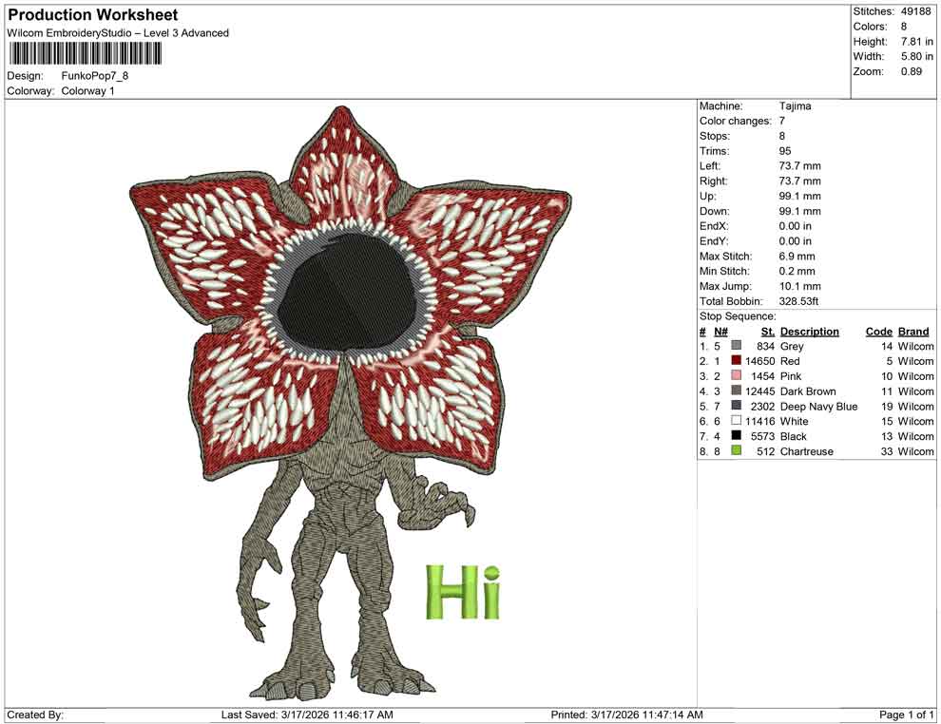Click the Max Jump value '10.1 mm'
The width and height of the screenshot is (941, 724).
[x=800, y=286]
